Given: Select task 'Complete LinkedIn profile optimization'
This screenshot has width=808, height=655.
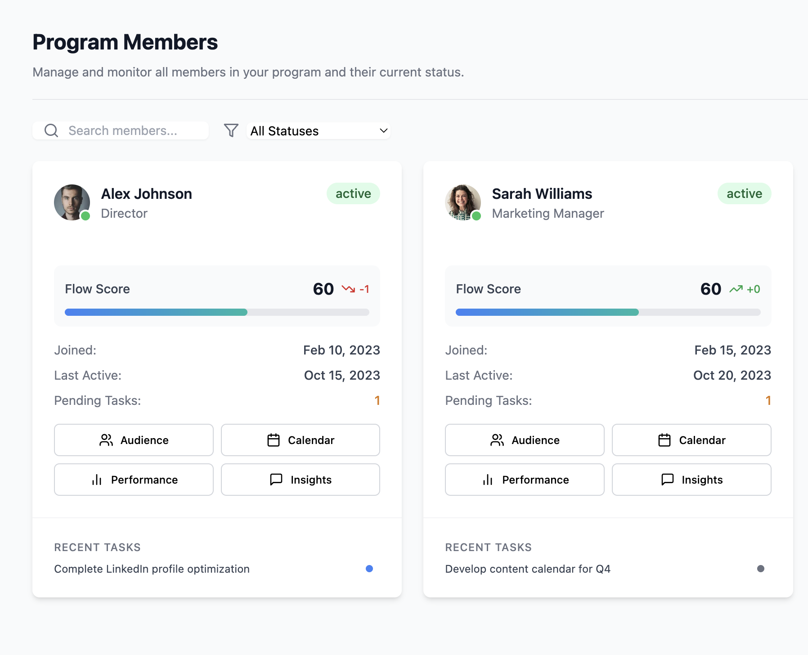Looking at the screenshot, I should coord(152,569).
